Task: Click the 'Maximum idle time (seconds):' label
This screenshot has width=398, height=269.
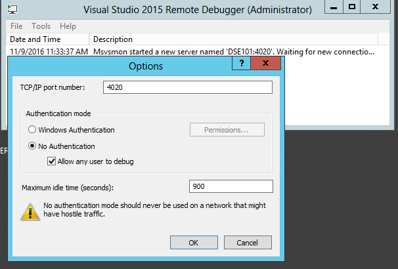Action: pyautogui.click(x=68, y=188)
